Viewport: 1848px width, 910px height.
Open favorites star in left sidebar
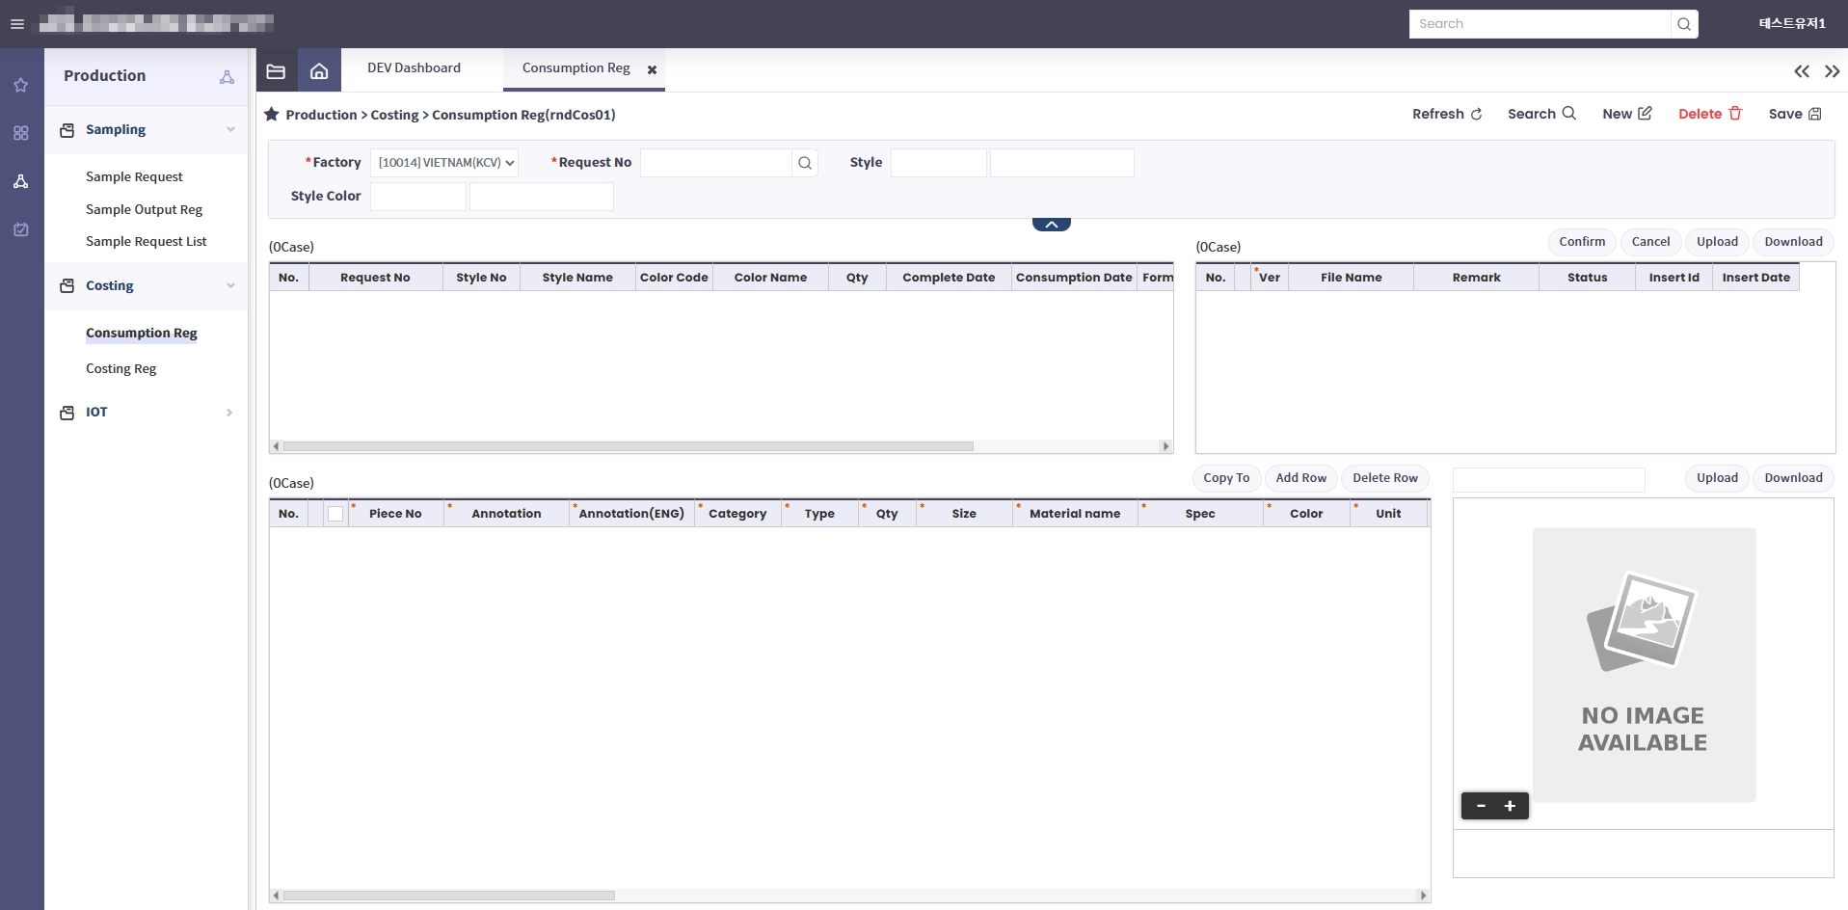click(20, 86)
